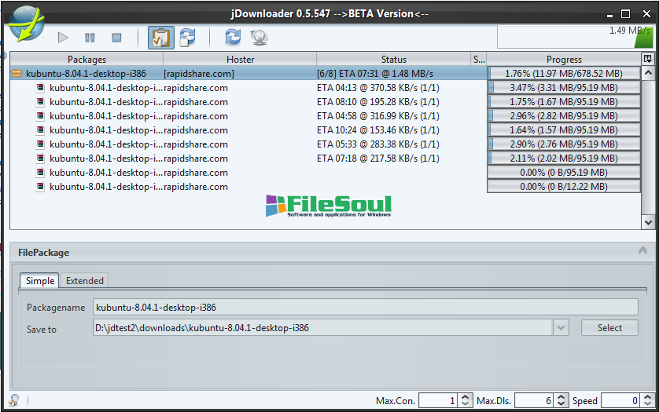Click status text ETA 07:18 @ 217.58 KB/s

377,159
